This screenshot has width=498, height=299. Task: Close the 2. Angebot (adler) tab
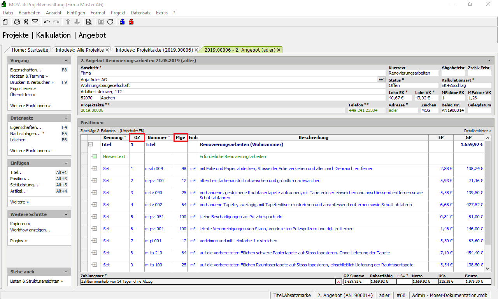coord(279,50)
